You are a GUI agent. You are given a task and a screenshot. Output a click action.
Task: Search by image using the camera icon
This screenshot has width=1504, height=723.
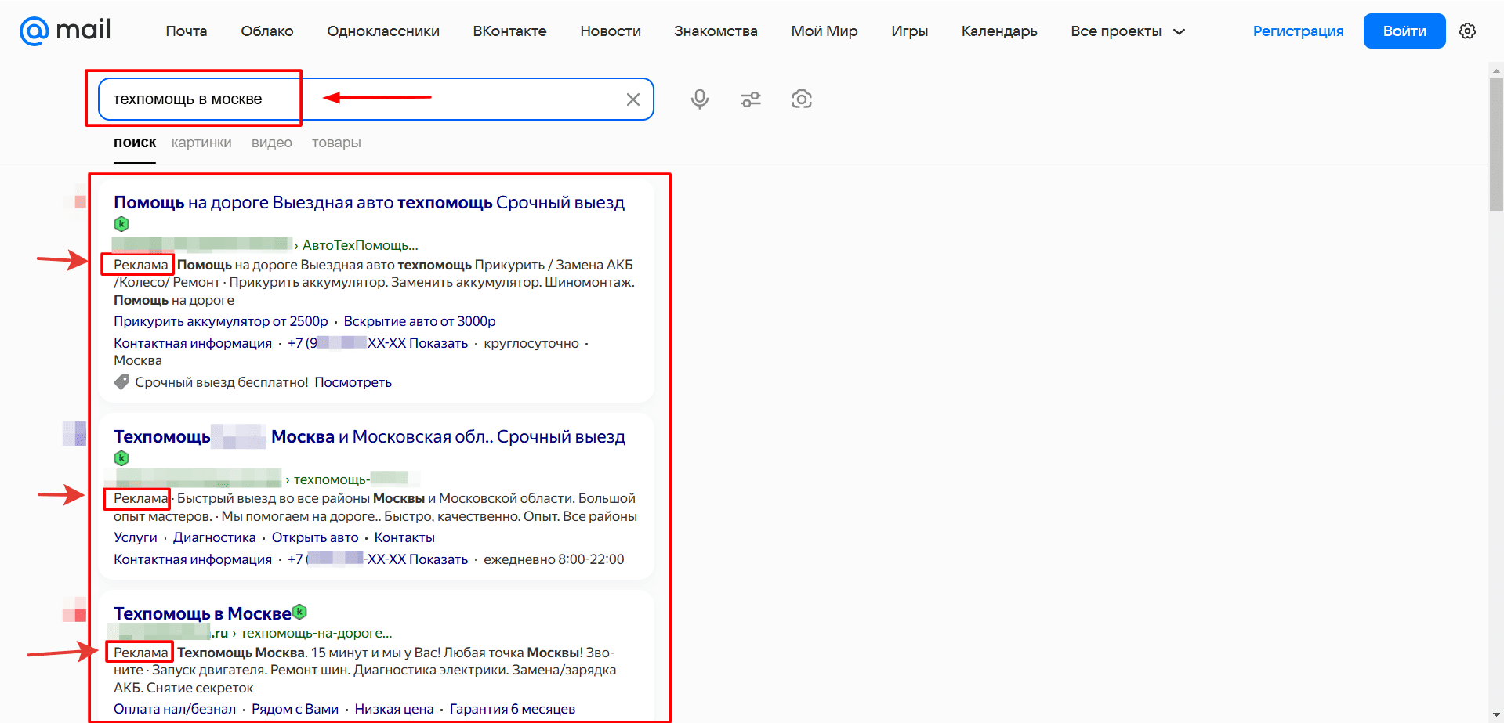802,99
